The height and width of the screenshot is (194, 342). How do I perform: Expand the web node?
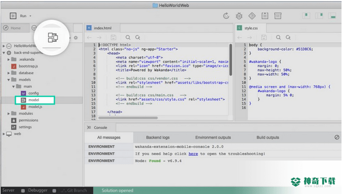coord(4,134)
